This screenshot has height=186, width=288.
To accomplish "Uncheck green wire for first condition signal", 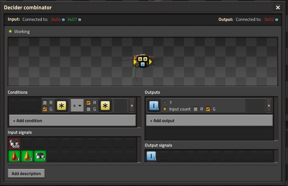I will click(45, 109).
